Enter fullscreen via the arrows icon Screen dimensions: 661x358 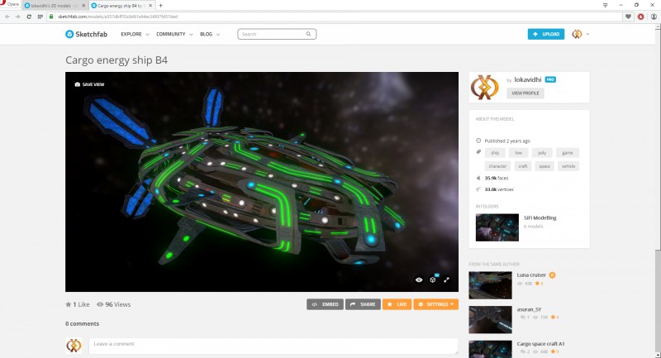pyautogui.click(x=446, y=279)
